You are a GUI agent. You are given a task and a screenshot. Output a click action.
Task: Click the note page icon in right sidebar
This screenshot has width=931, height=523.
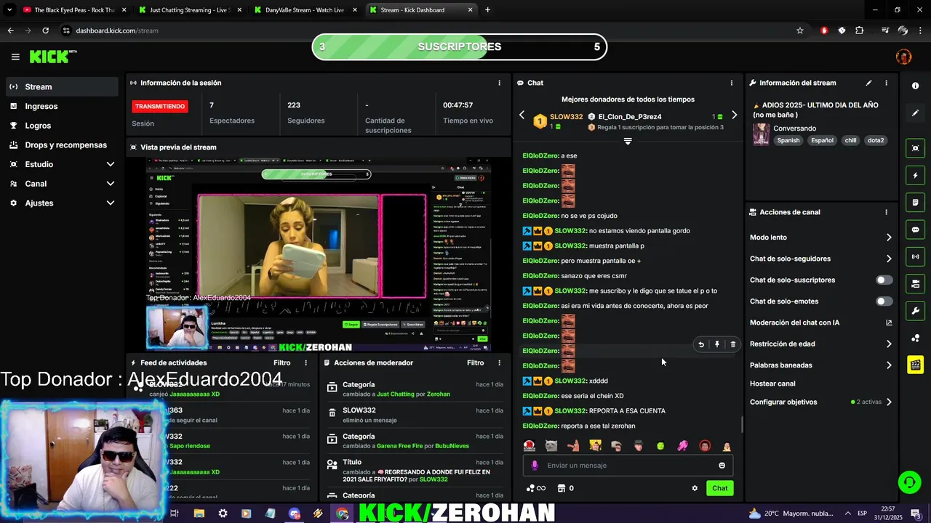coord(915,203)
